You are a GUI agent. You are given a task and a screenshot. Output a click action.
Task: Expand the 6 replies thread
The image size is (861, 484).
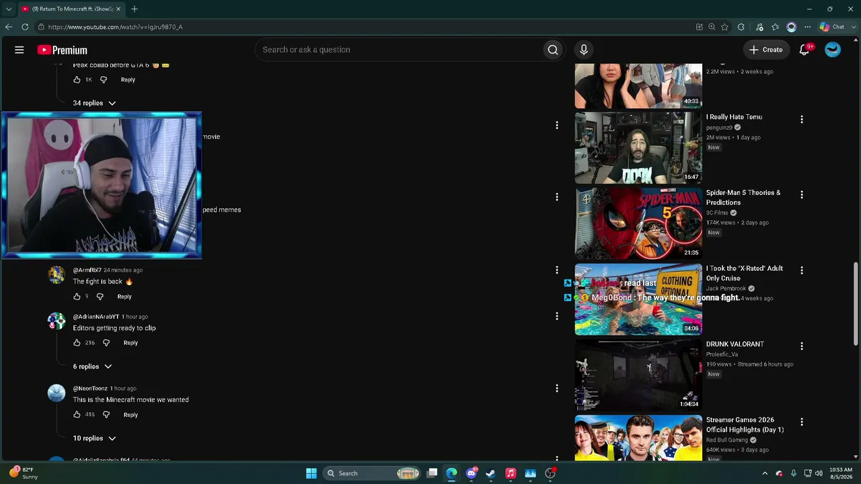[92, 366]
